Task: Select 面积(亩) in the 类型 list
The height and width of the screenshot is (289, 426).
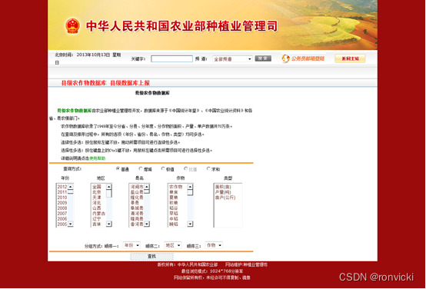Action: [223, 187]
